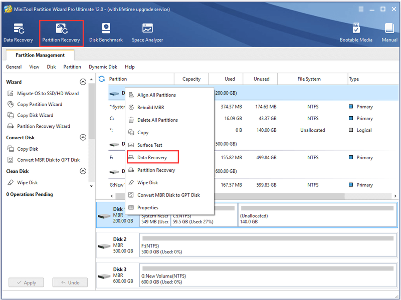Open Partition Recovery from the top toolbar
The width and height of the screenshot is (401, 300).
(61, 33)
